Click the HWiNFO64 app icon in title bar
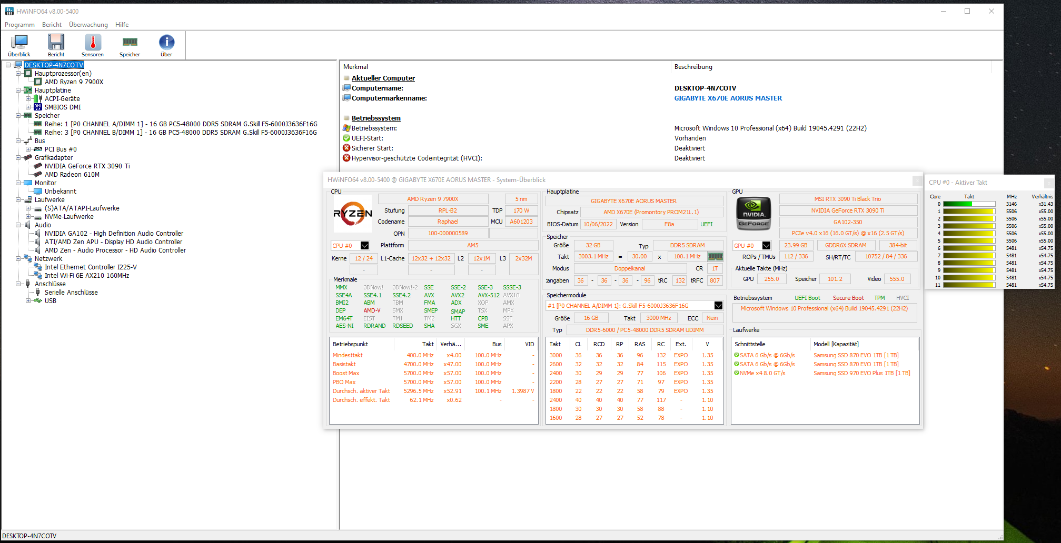 click(x=9, y=11)
